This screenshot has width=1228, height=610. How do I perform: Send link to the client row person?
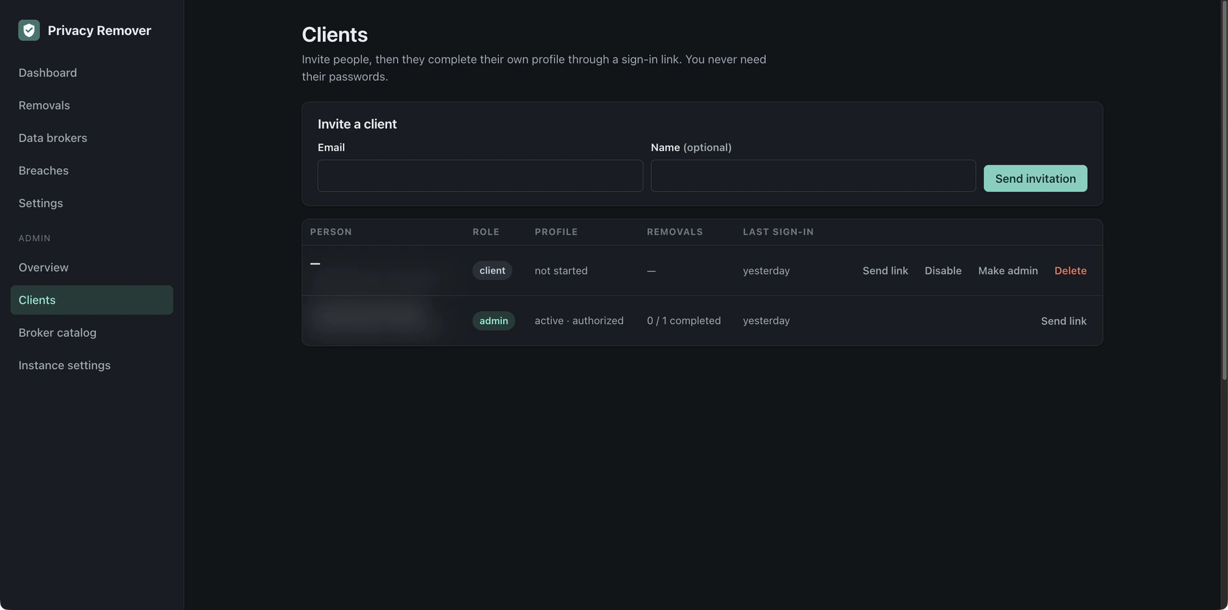[x=885, y=270]
